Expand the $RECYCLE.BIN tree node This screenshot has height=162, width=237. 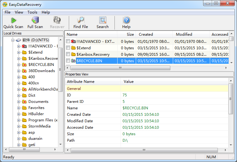19,65
